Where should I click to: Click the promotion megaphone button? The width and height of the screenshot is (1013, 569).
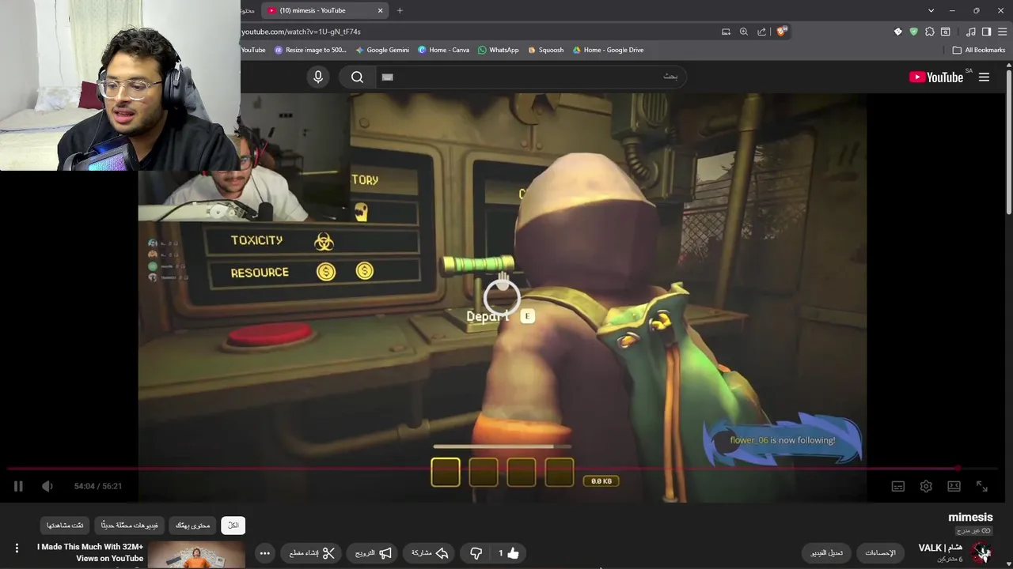click(373, 553)
